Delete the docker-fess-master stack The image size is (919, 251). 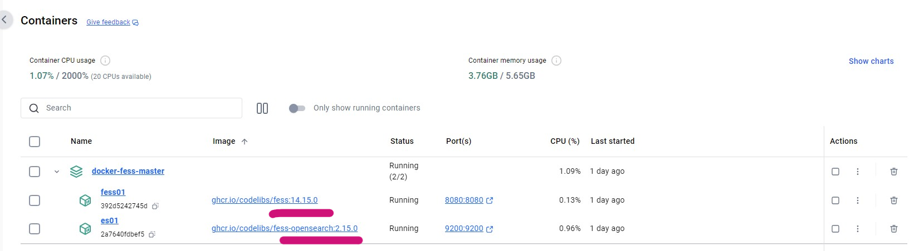[x=893, y=172]
